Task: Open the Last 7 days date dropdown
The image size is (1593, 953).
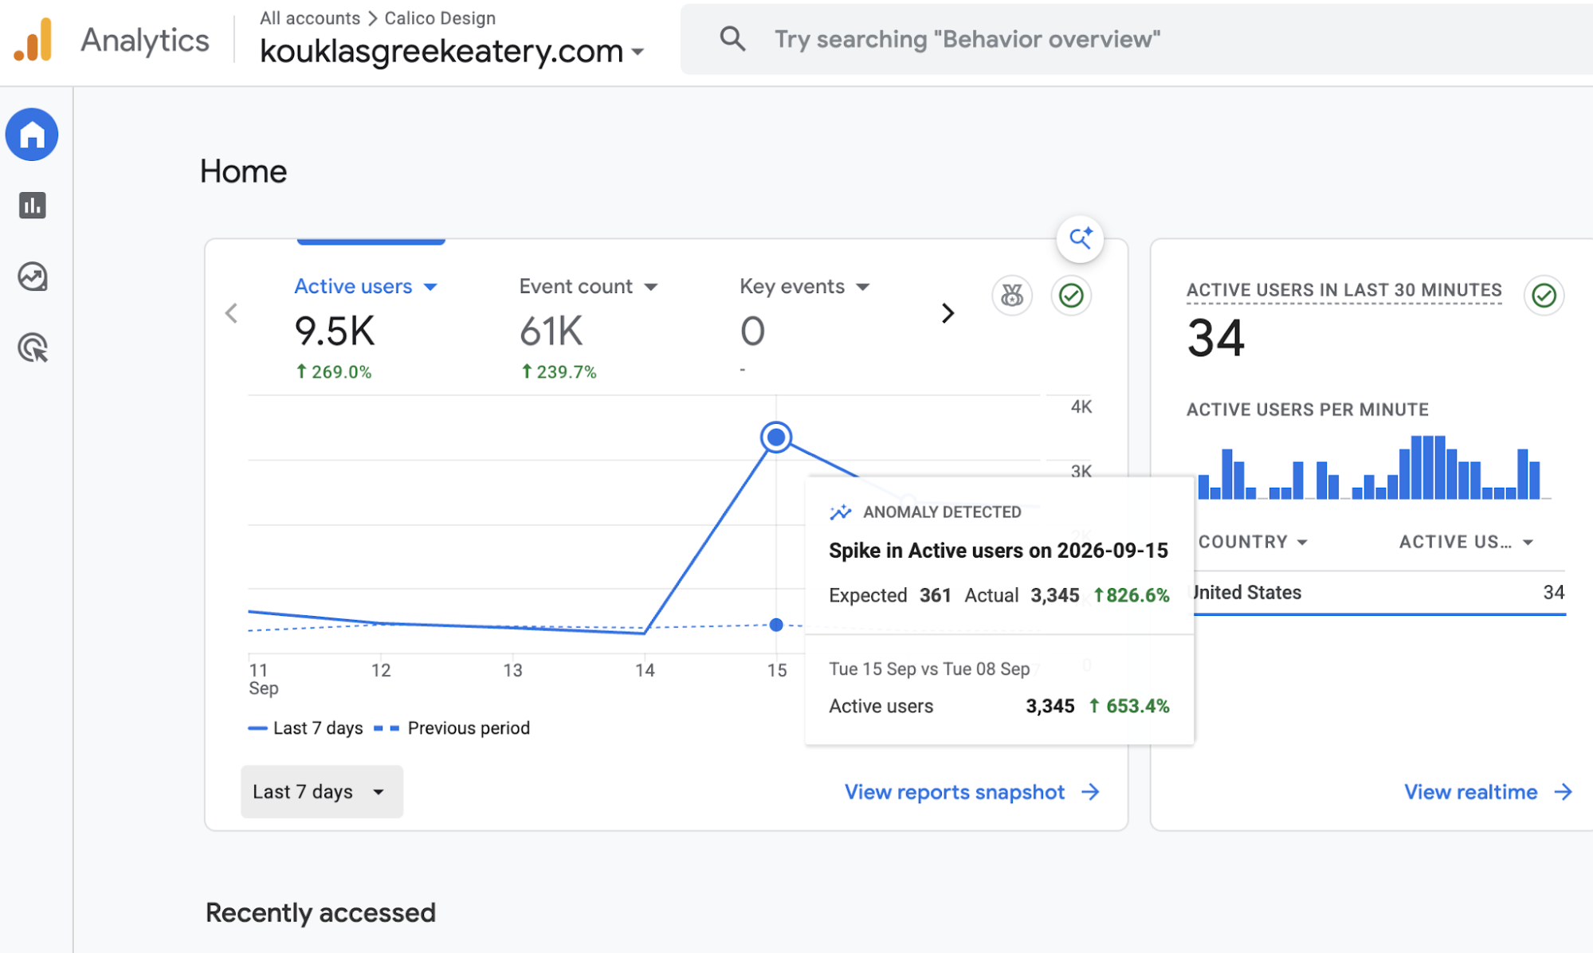Action: point(322,791)
